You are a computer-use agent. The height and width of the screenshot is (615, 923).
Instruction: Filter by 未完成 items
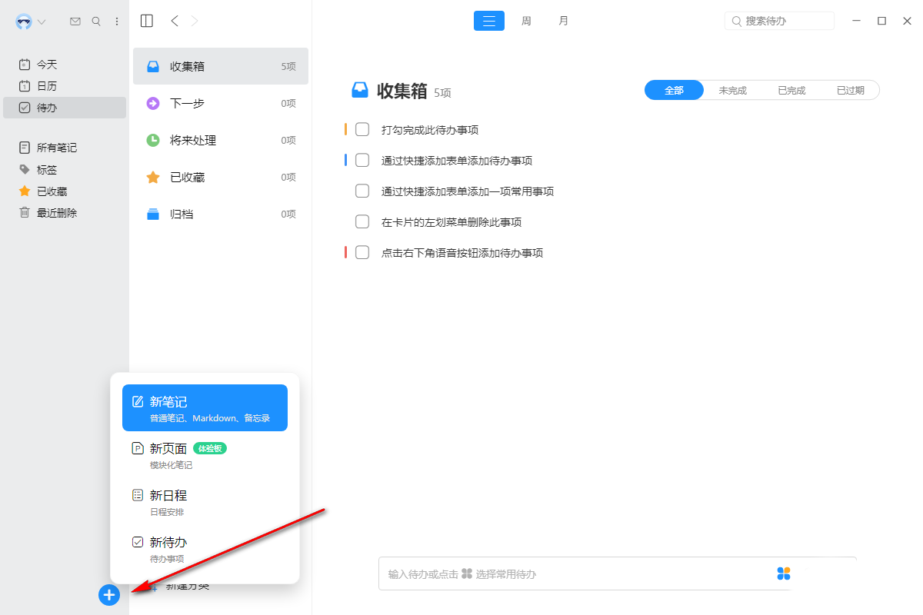pos(733,90)
